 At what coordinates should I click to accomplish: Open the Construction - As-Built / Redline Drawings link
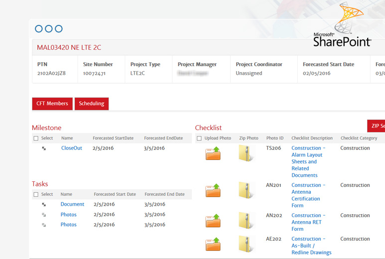click(x=311, y=246)
